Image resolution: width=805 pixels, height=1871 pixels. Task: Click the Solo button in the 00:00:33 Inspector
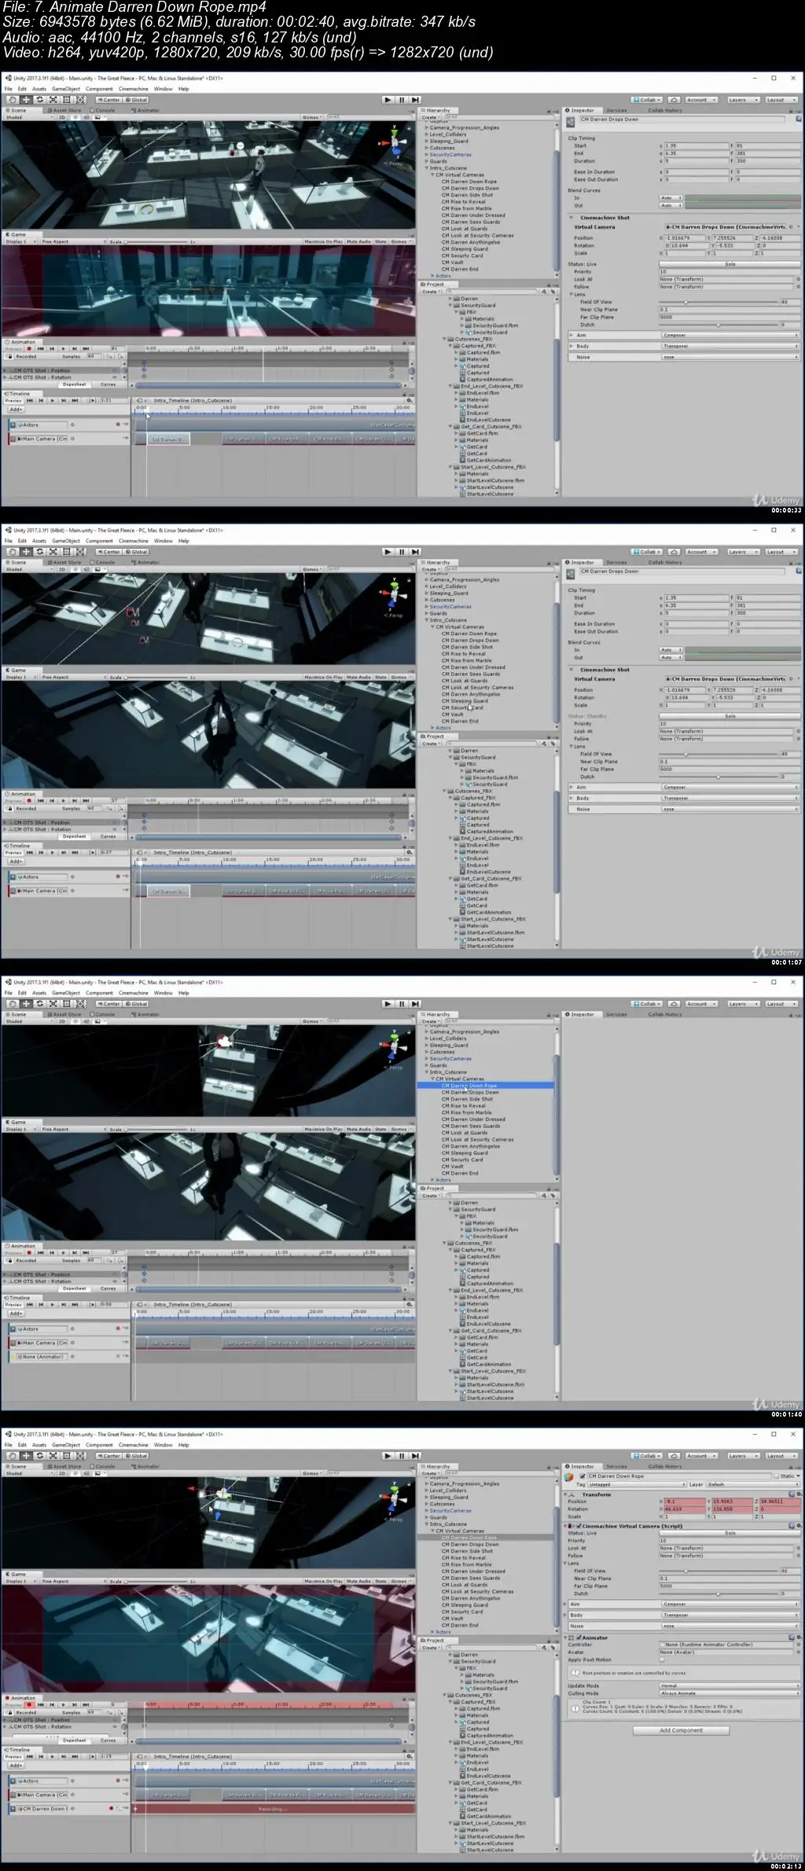[730, 264]
